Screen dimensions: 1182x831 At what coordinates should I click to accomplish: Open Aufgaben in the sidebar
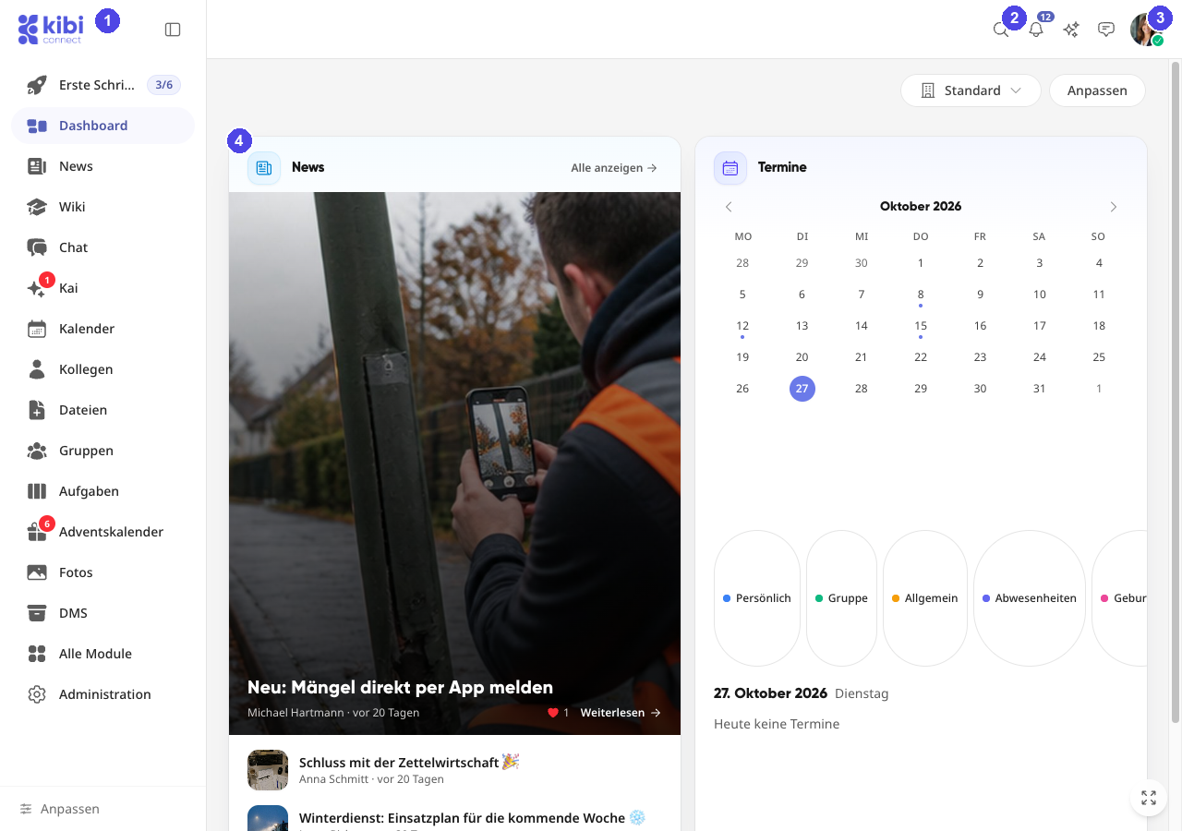[x=103, y=491]
